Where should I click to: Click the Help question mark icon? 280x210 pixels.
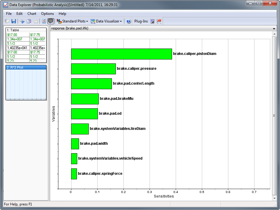click(129, 21)
